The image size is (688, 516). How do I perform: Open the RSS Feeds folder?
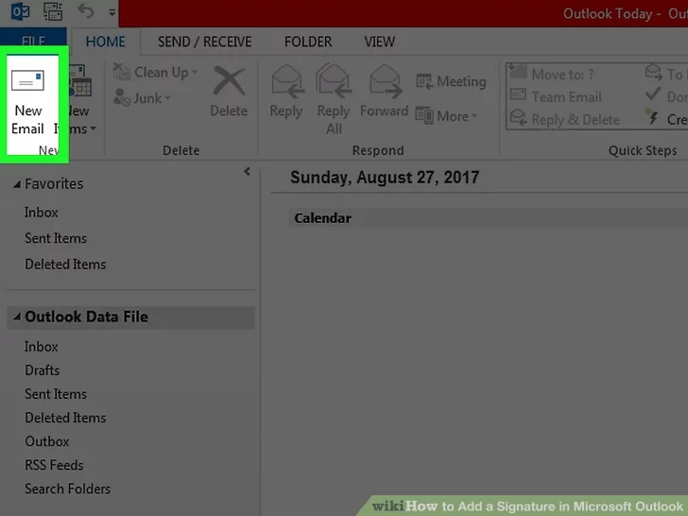(54, 465)
